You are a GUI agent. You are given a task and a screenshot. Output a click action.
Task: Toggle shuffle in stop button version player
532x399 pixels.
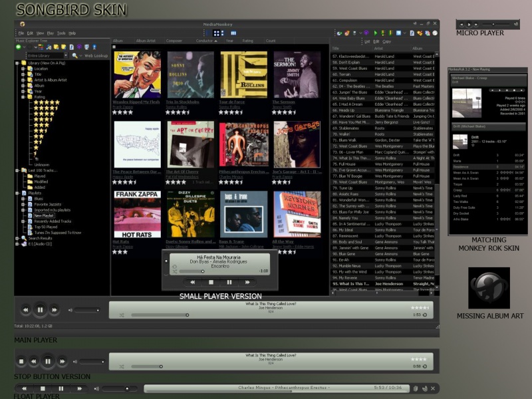[121, 366]
